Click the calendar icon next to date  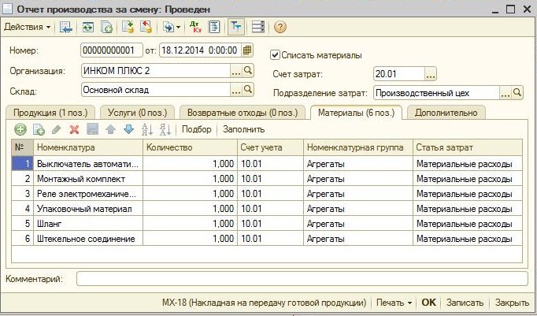pos(247,50)
